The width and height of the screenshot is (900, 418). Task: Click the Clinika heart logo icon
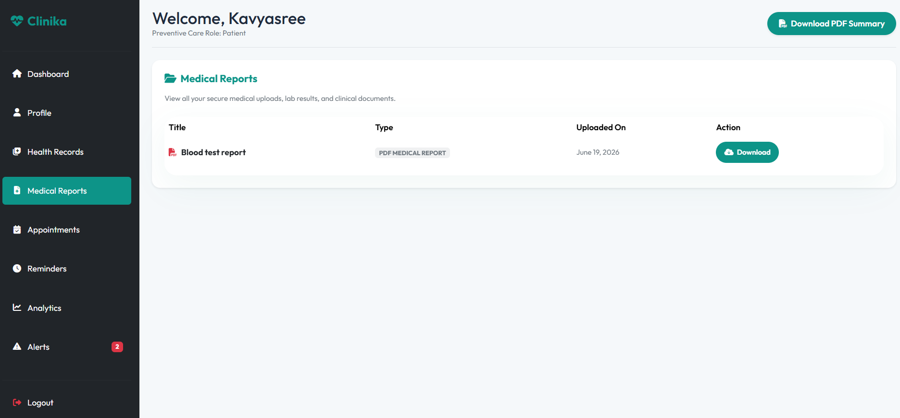point(17,21)
